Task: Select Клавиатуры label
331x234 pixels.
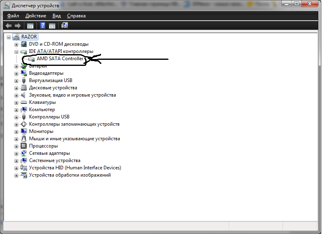Action: pos(42,102)
